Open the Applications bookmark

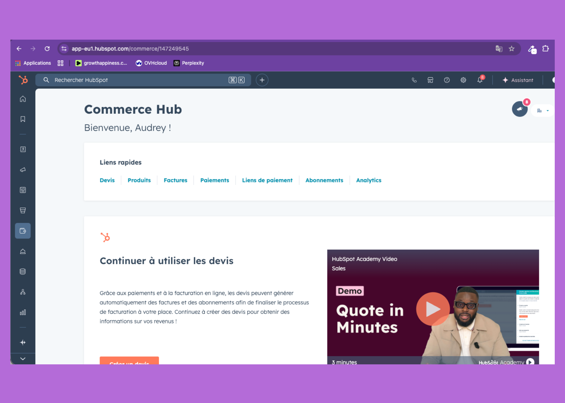click(33, 63)
